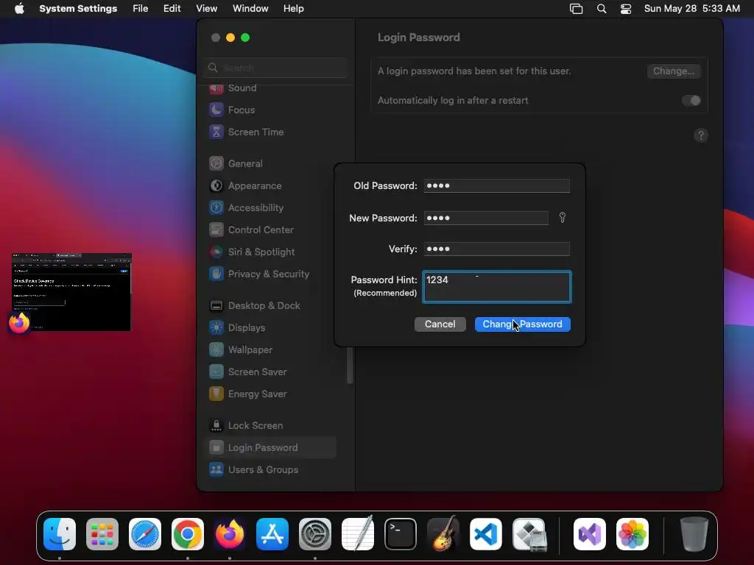Image resolution: width=754 pixels, height=565 pixels.
Task: Open System Settings from the Dock
Action: click(x=315, y=534)
